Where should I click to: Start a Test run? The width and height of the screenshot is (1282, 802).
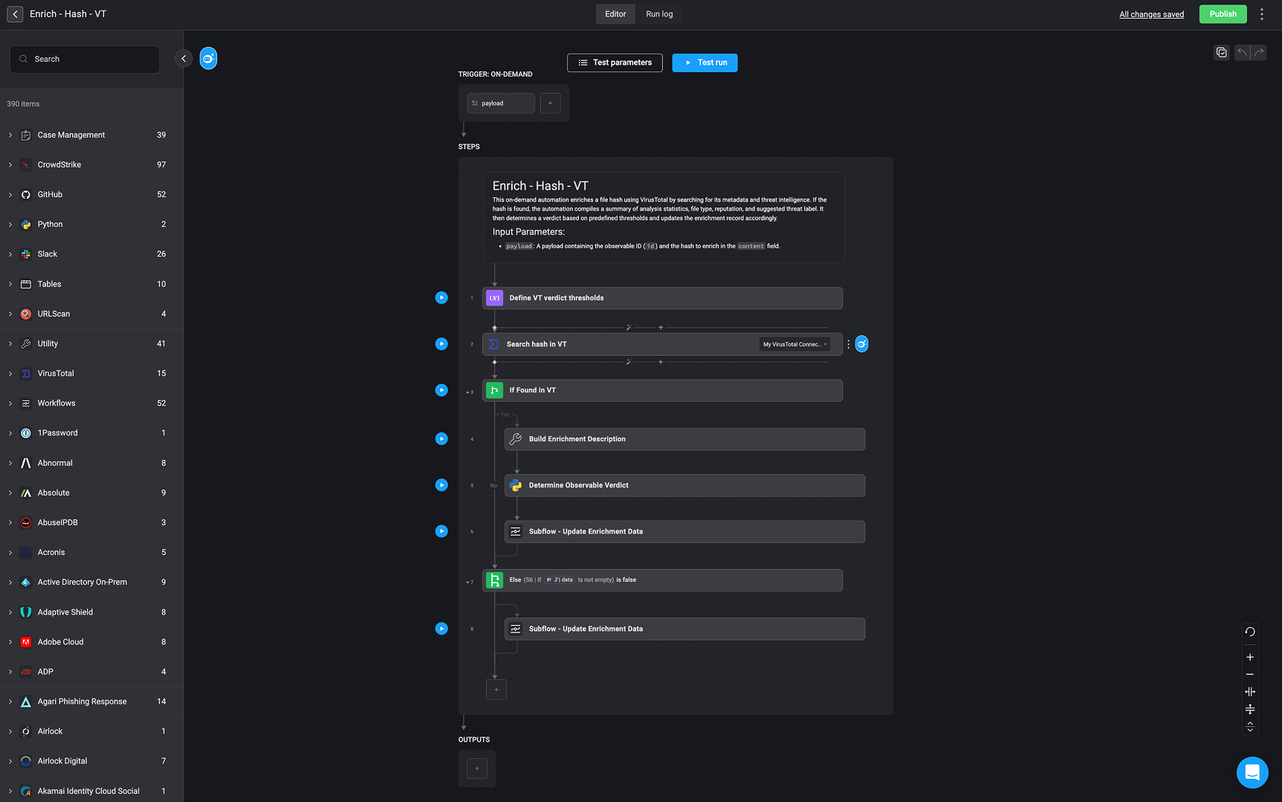click(x=705, y=62)
